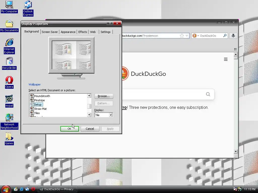Select the My Documents desktop icon
The width and height of the screenshot is (258, 193).
point(9,26)
